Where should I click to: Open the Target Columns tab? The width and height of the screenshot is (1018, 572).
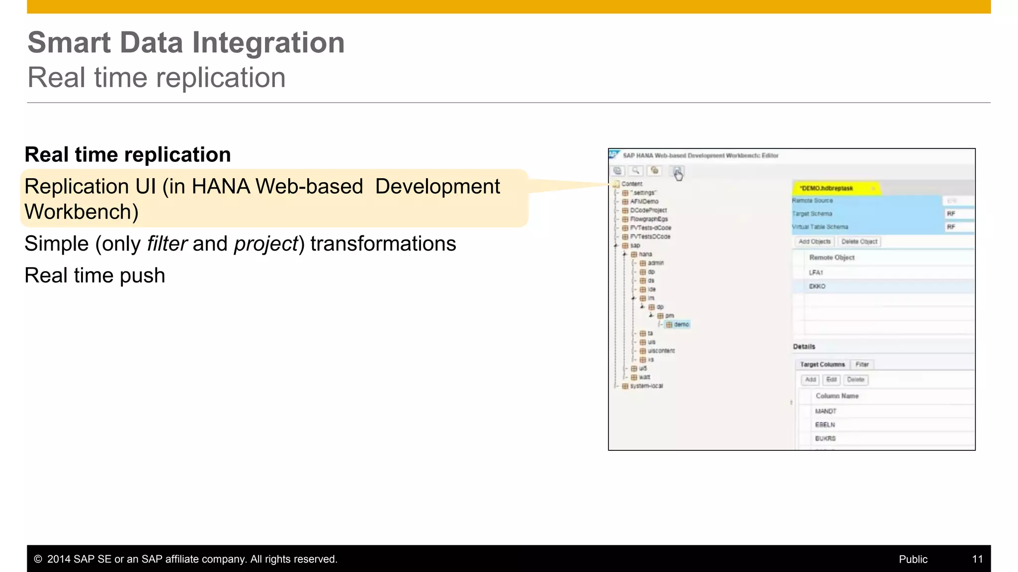click(822, 364)
